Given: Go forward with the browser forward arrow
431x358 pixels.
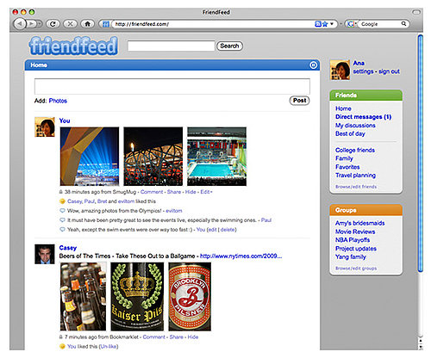Looking at the screenshot, I should coord(33,24).
